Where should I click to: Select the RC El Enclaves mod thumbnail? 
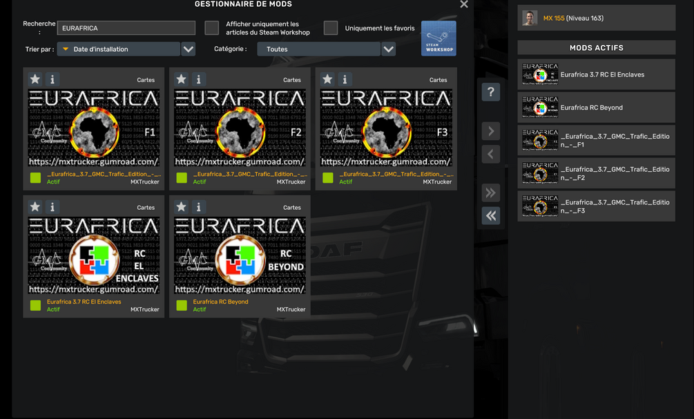[94, 255]
